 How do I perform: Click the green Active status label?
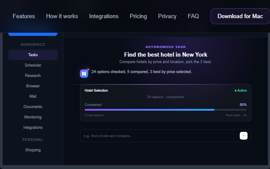pyautogui.click(x=241, y=90)
